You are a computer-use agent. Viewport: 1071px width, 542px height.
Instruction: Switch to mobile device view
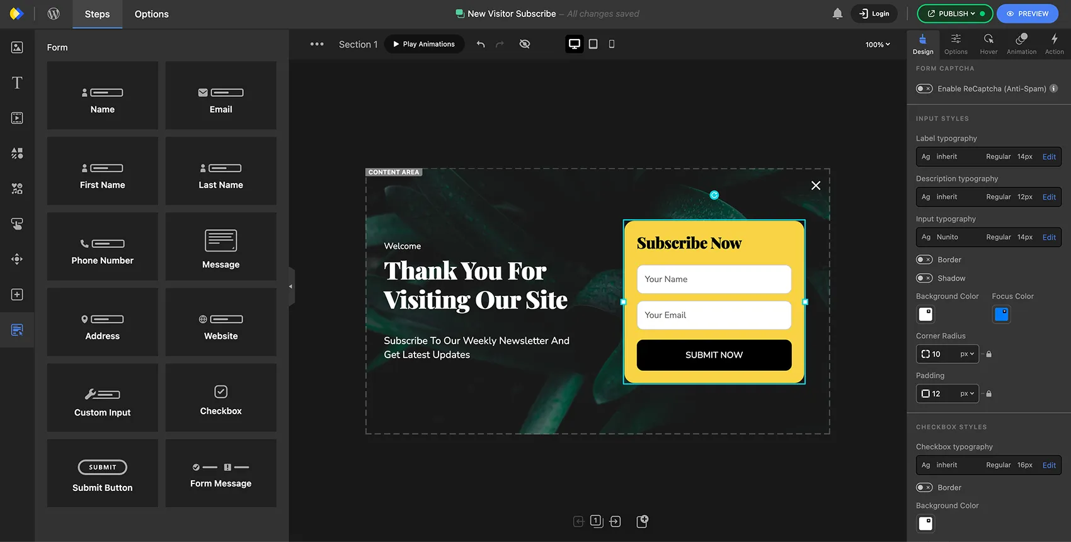[611, 44]
